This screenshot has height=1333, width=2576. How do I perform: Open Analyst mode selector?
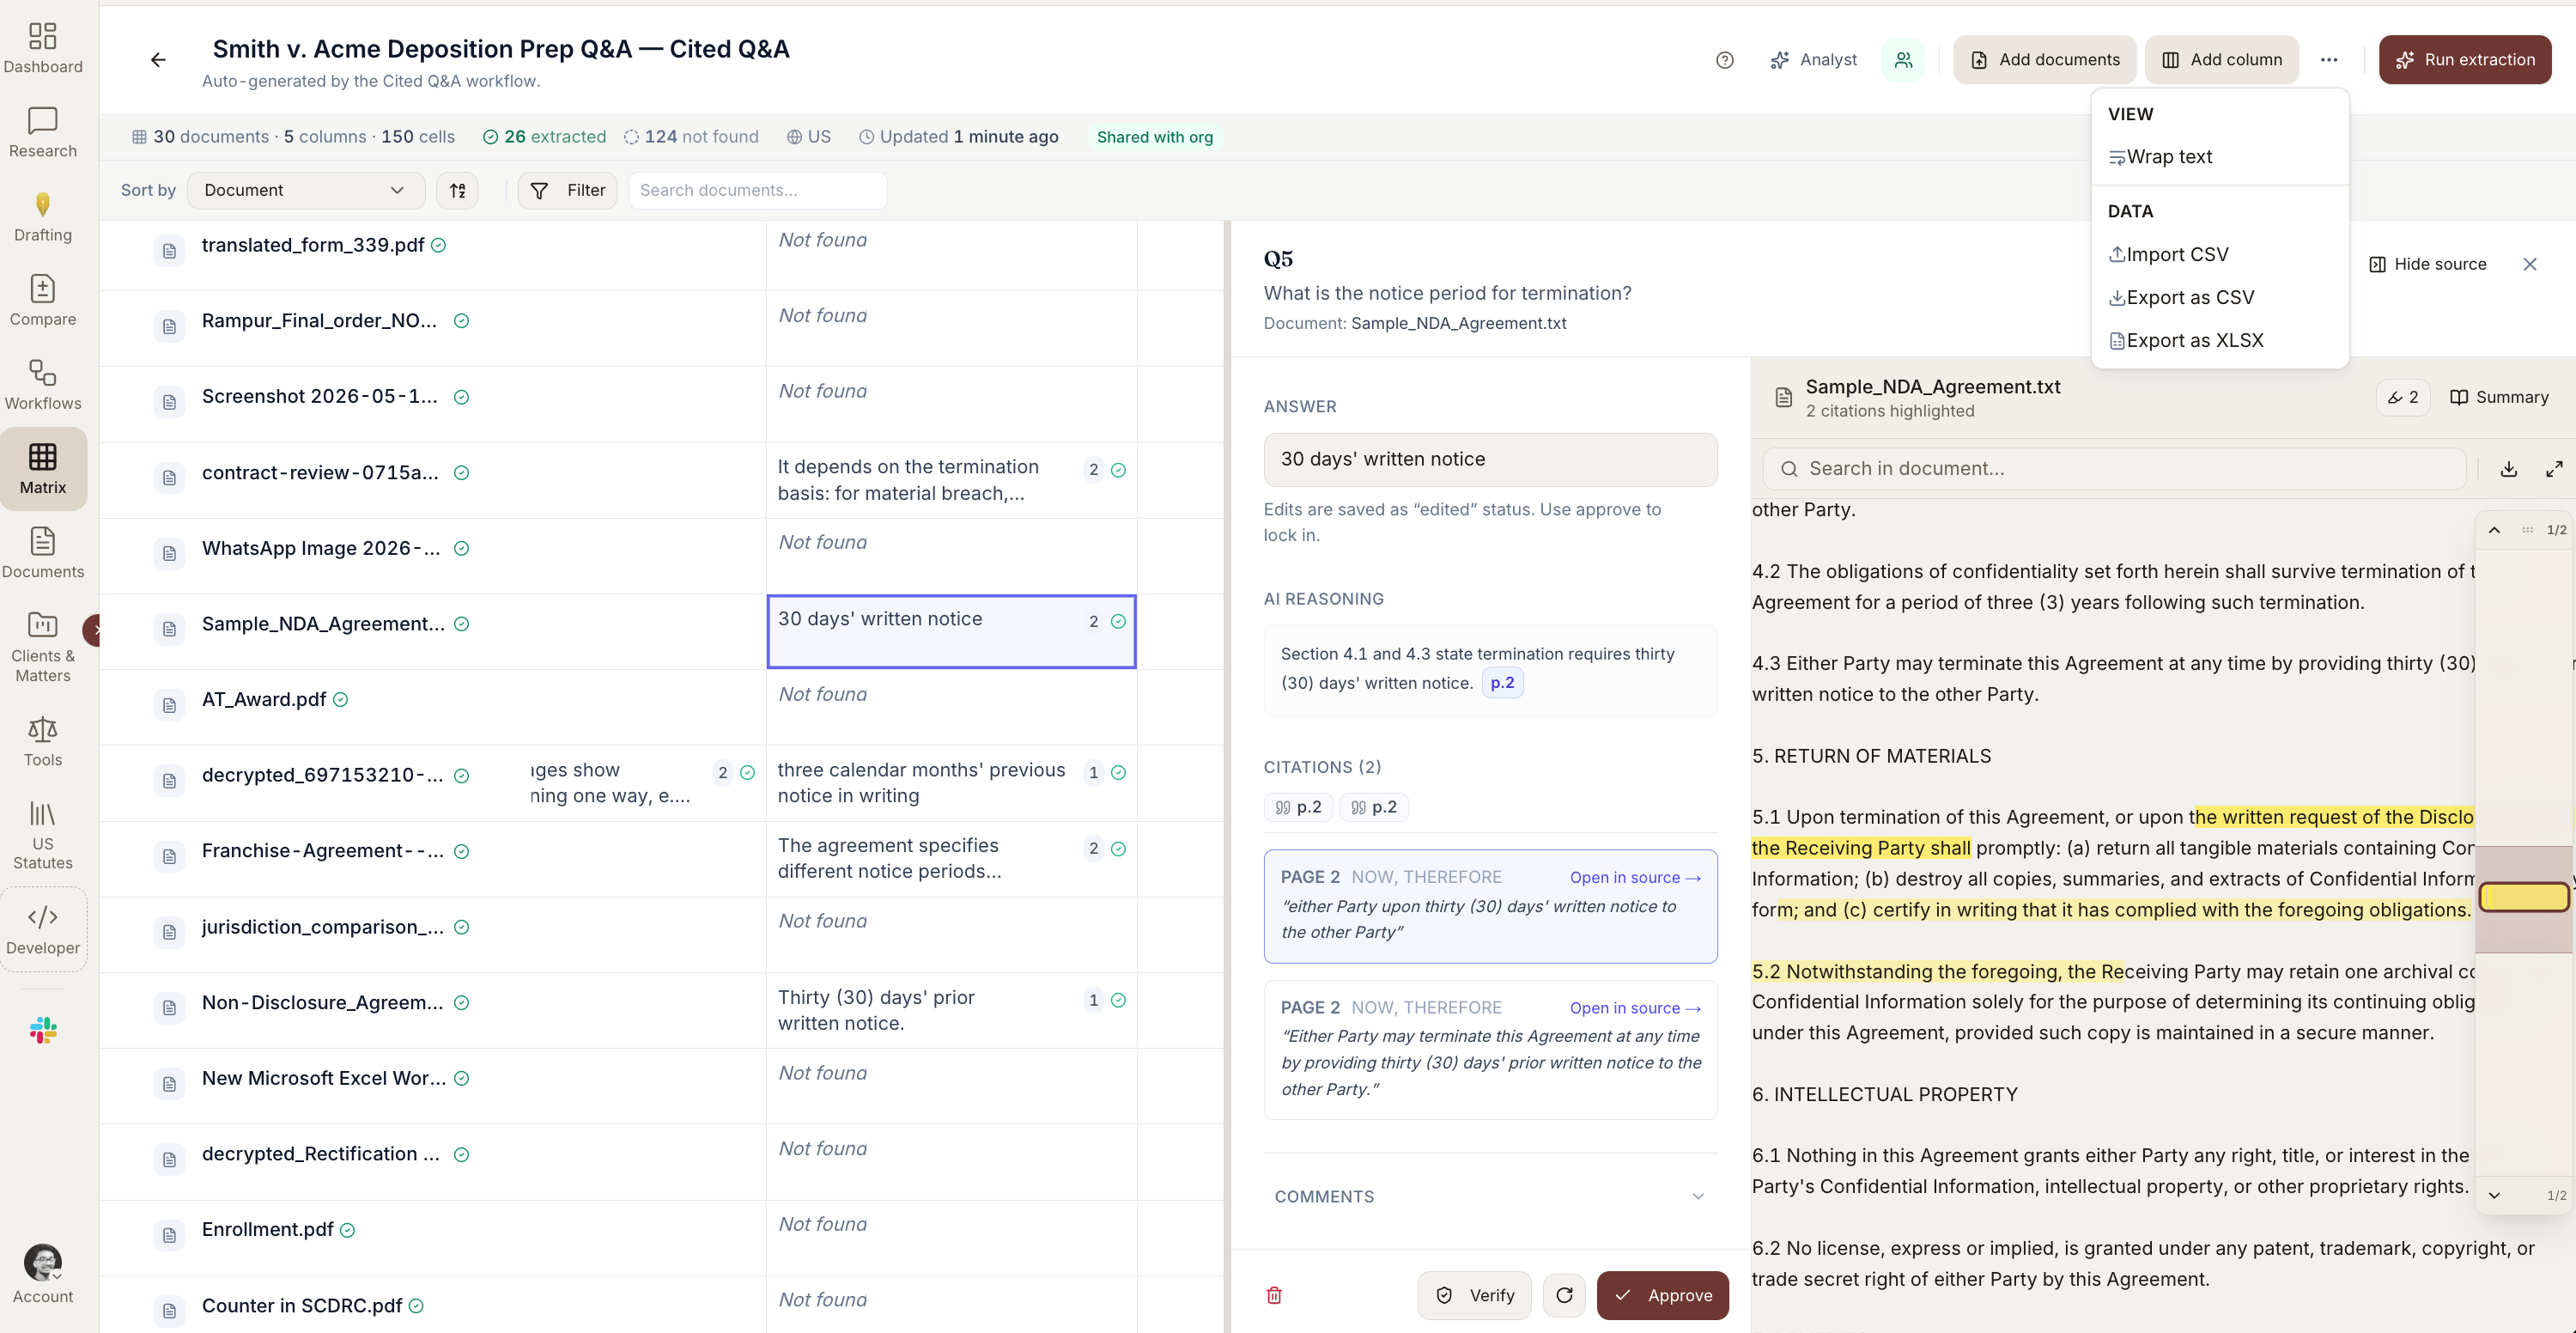[1814, 60]
